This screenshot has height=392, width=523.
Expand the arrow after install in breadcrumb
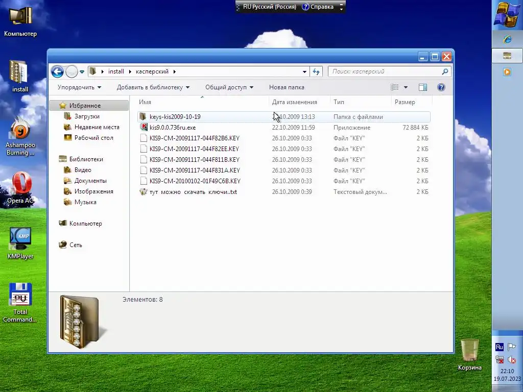[x=130, y=71]
